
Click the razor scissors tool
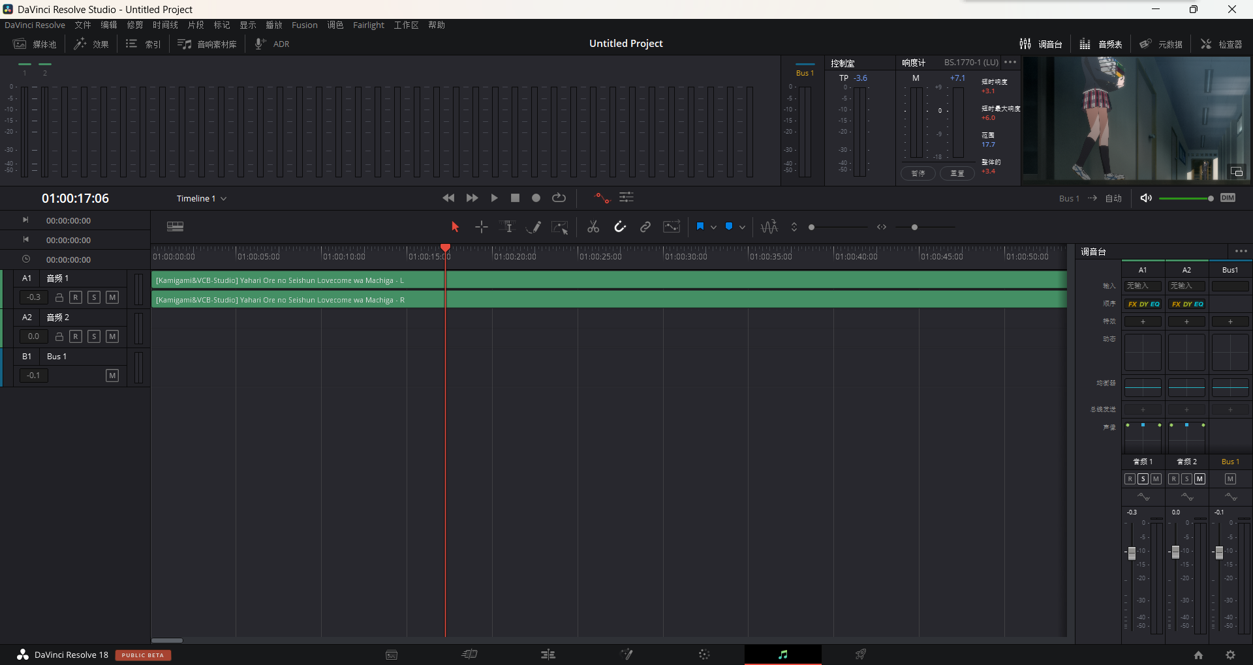(x=593, y=227)
